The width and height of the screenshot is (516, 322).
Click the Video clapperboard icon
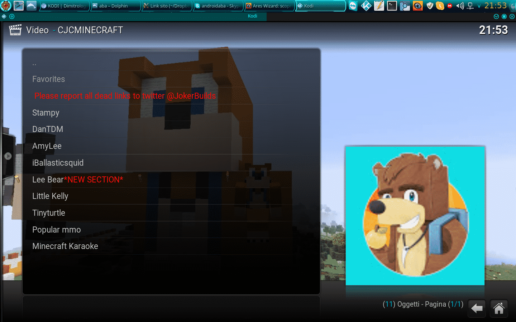[x=15, y=30]
